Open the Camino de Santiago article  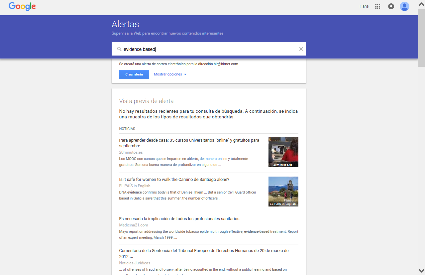tap(174, 180)
